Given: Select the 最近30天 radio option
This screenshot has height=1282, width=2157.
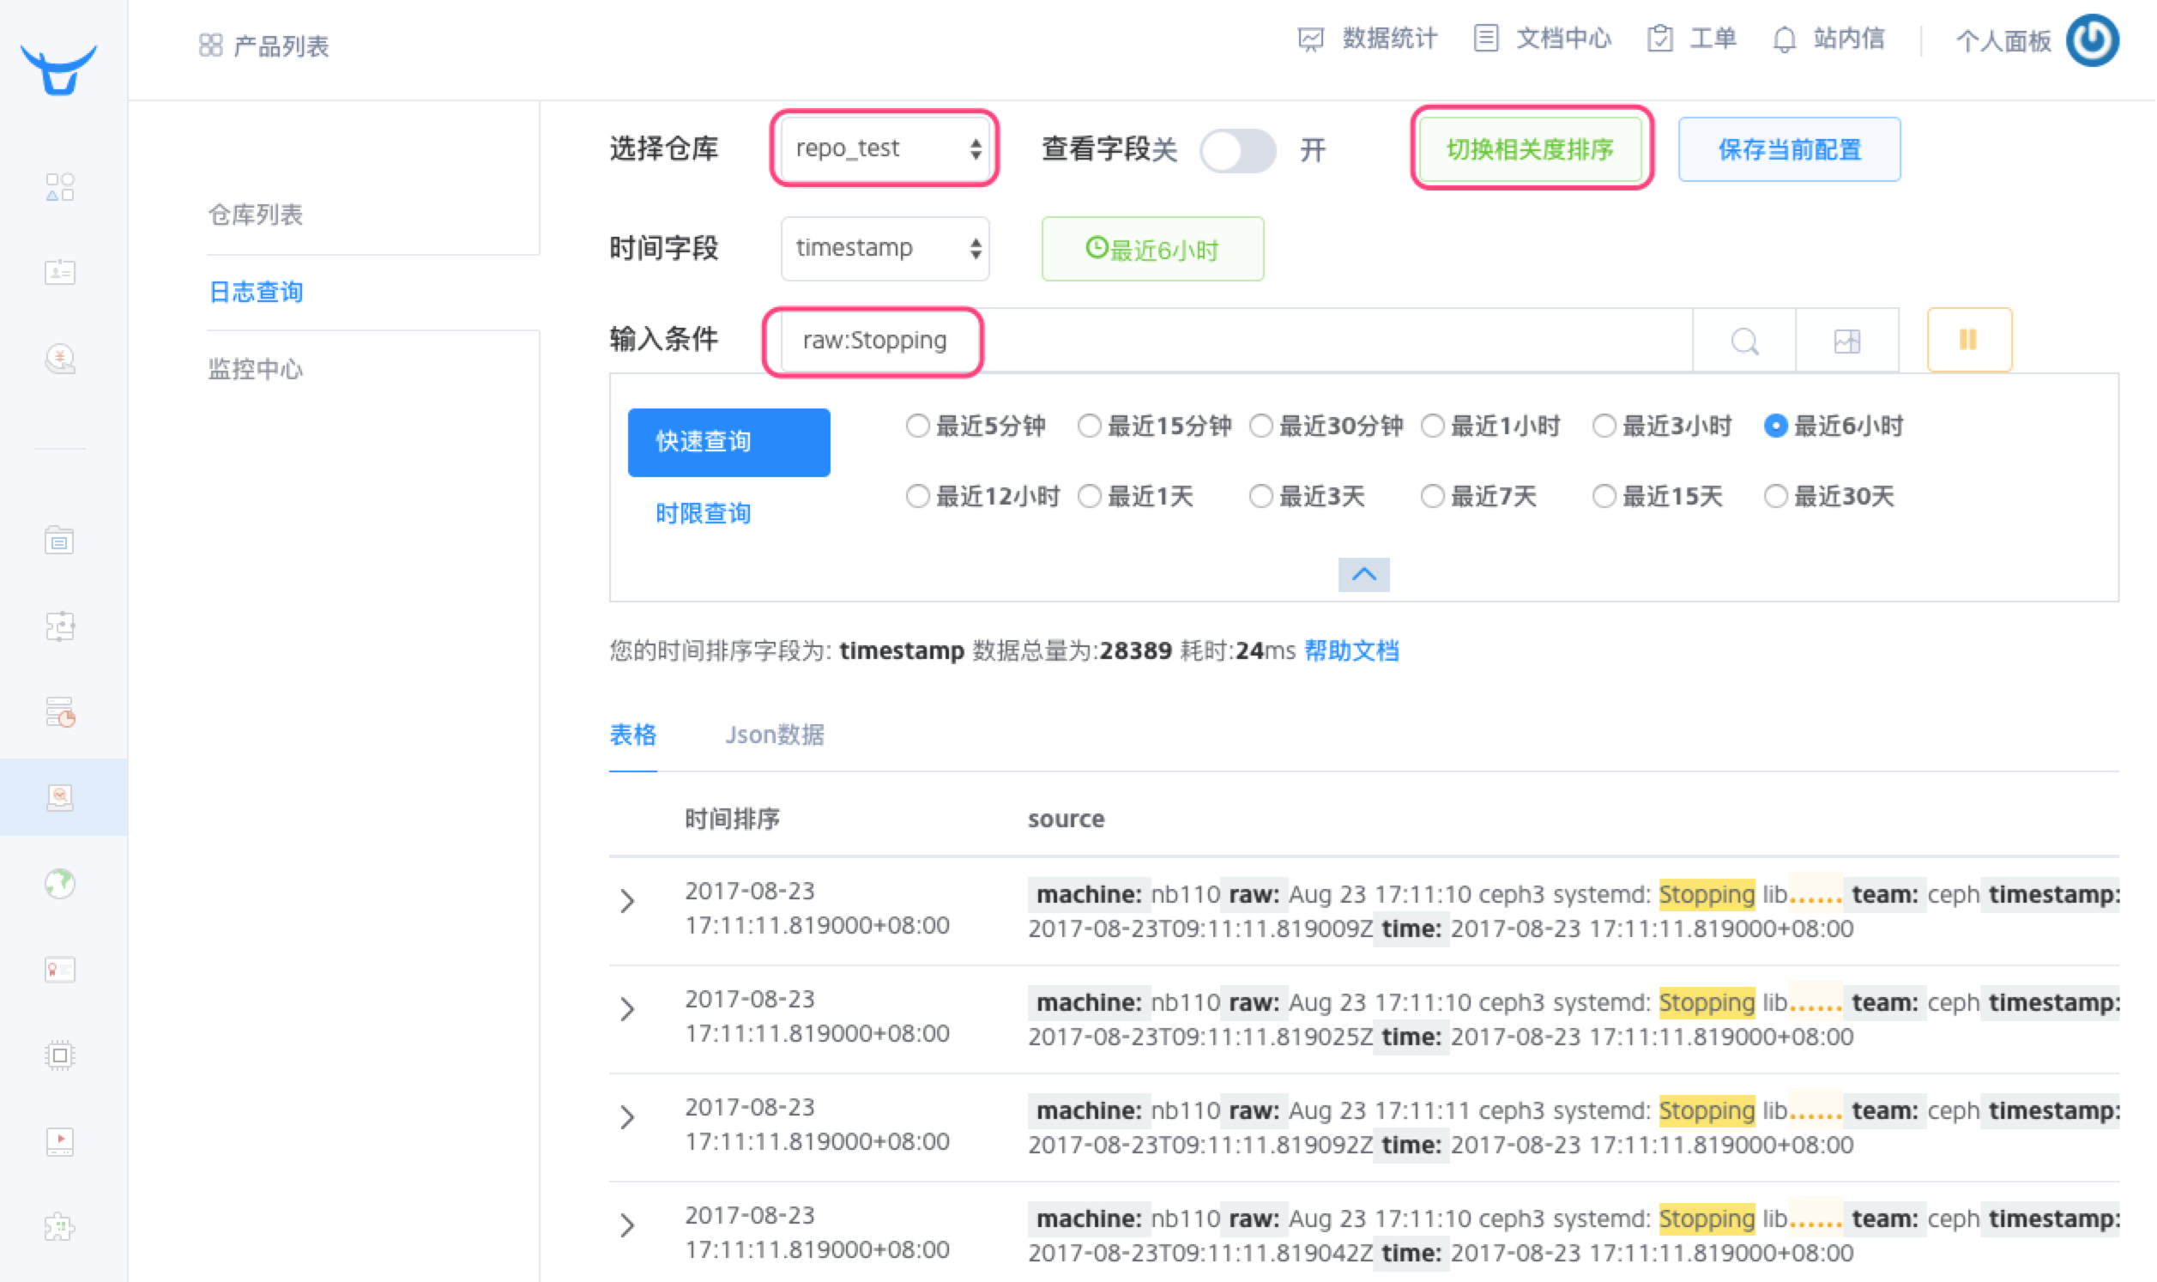Looking at the screenshot, I should point(1775,496).
